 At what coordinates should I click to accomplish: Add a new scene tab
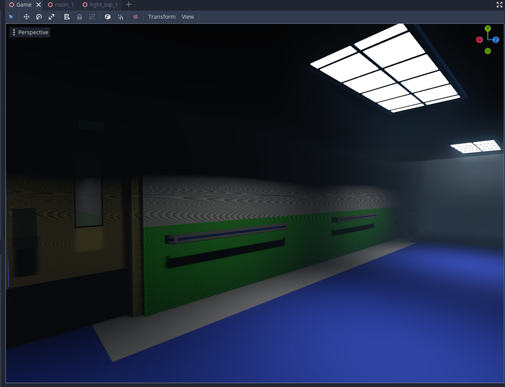coord(129,4)
